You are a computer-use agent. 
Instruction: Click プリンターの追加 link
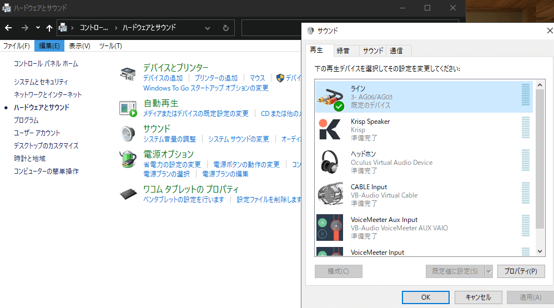point(216,78)
